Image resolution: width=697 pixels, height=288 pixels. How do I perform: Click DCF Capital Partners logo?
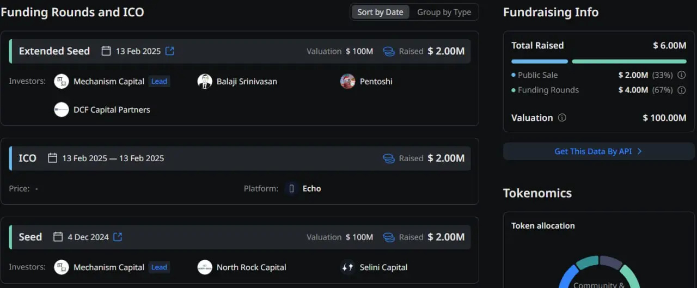coord(62,110)
